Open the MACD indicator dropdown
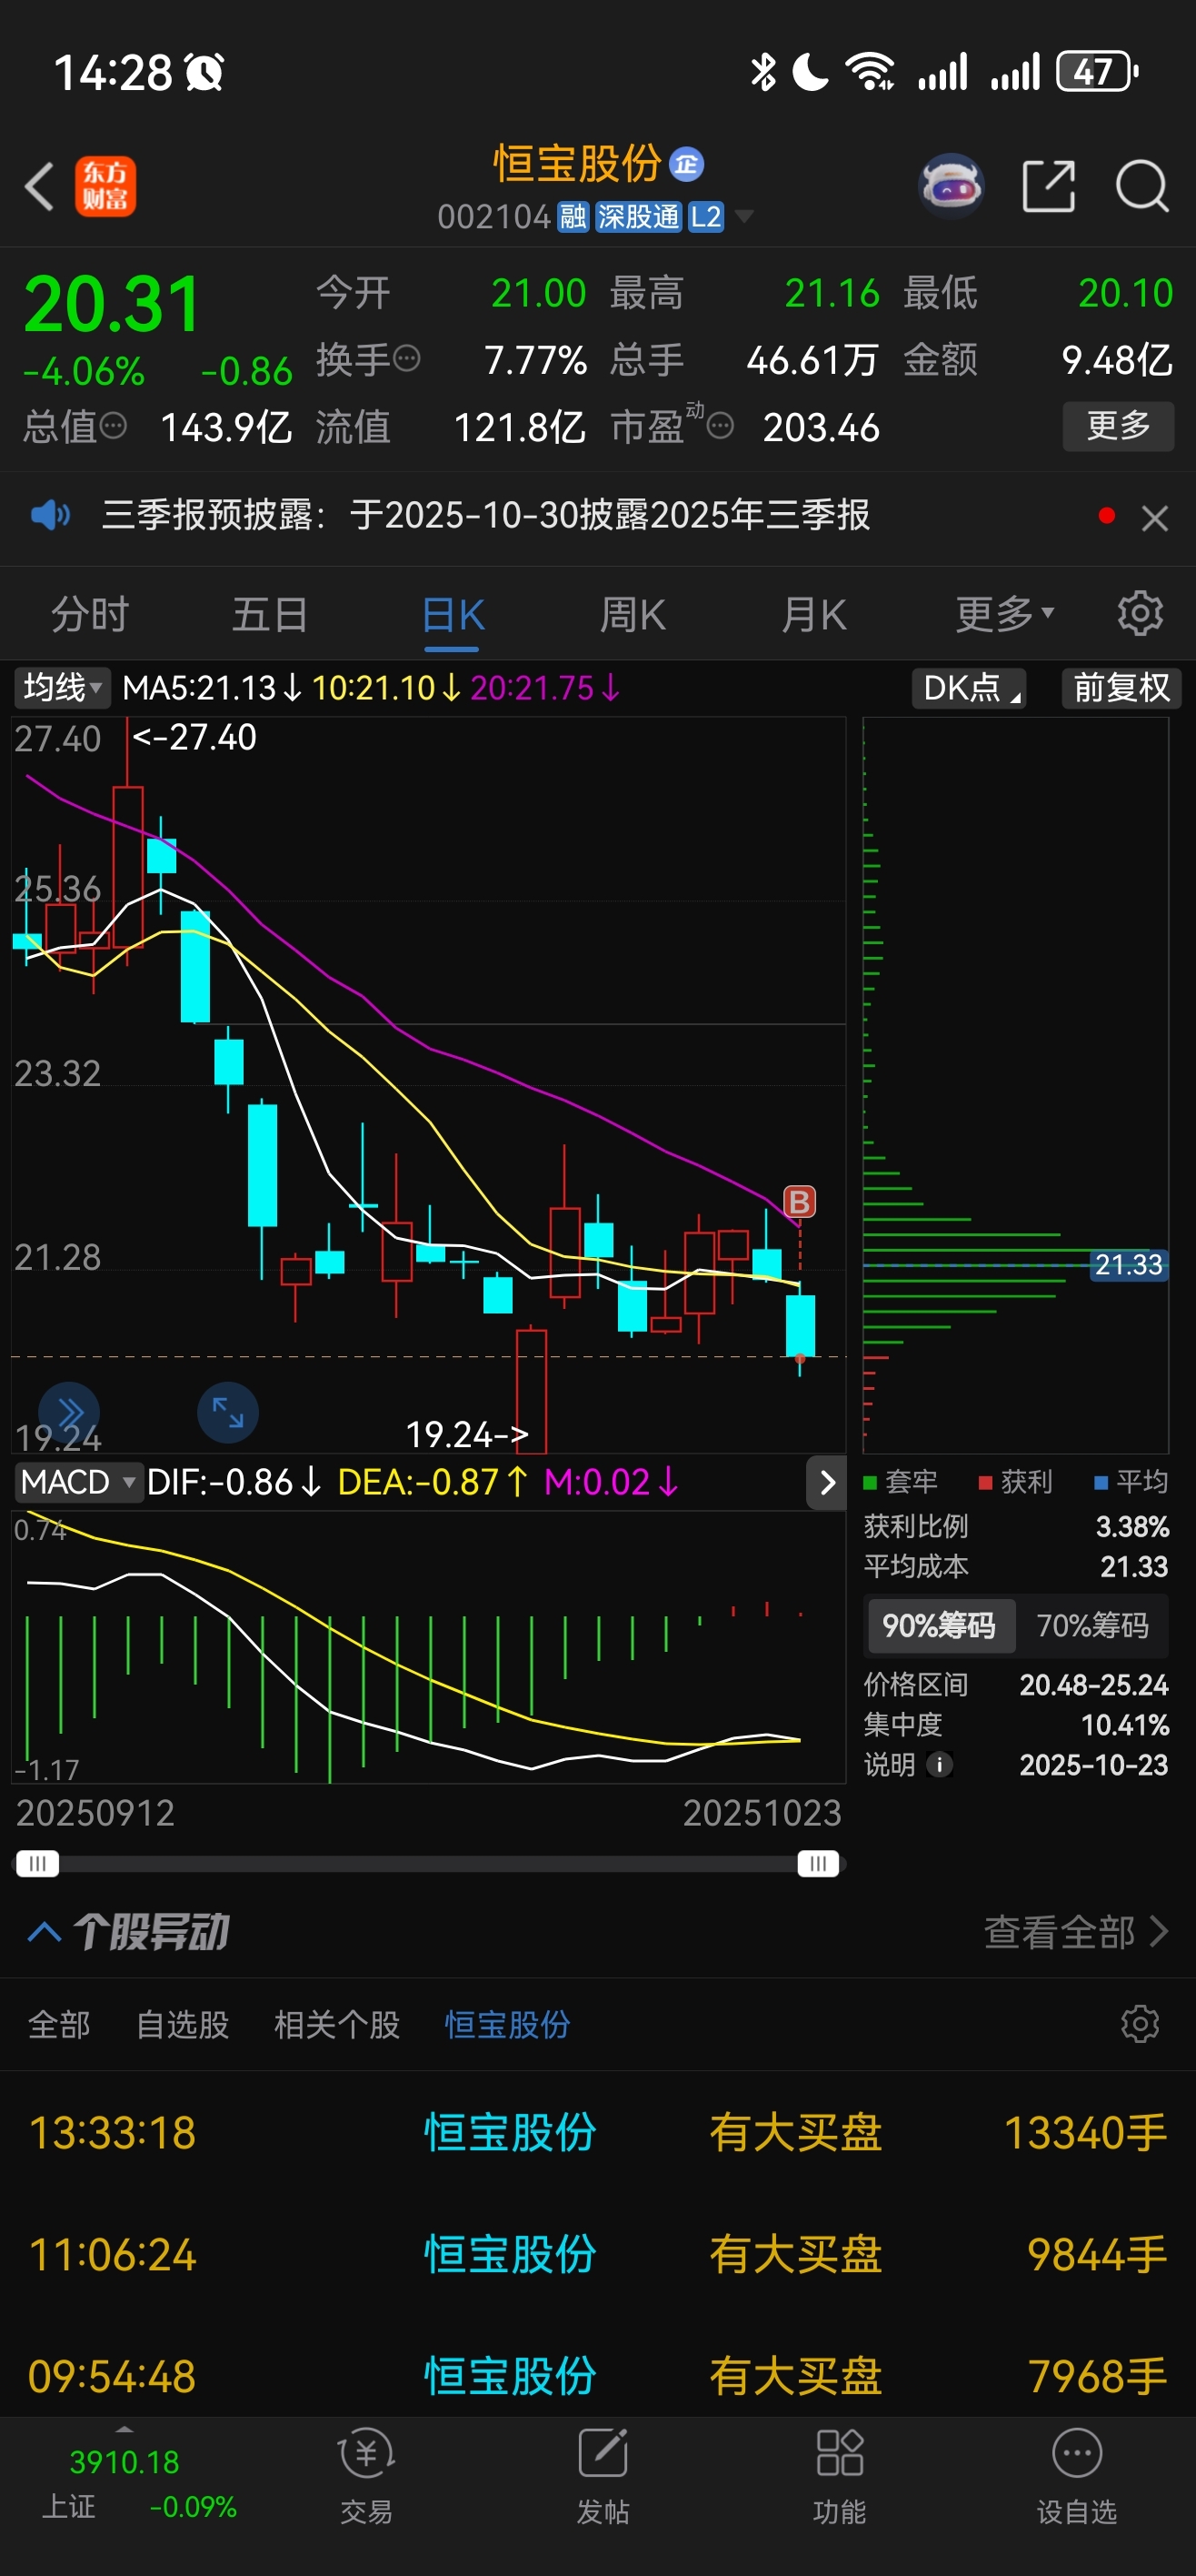 point(78,1482)
